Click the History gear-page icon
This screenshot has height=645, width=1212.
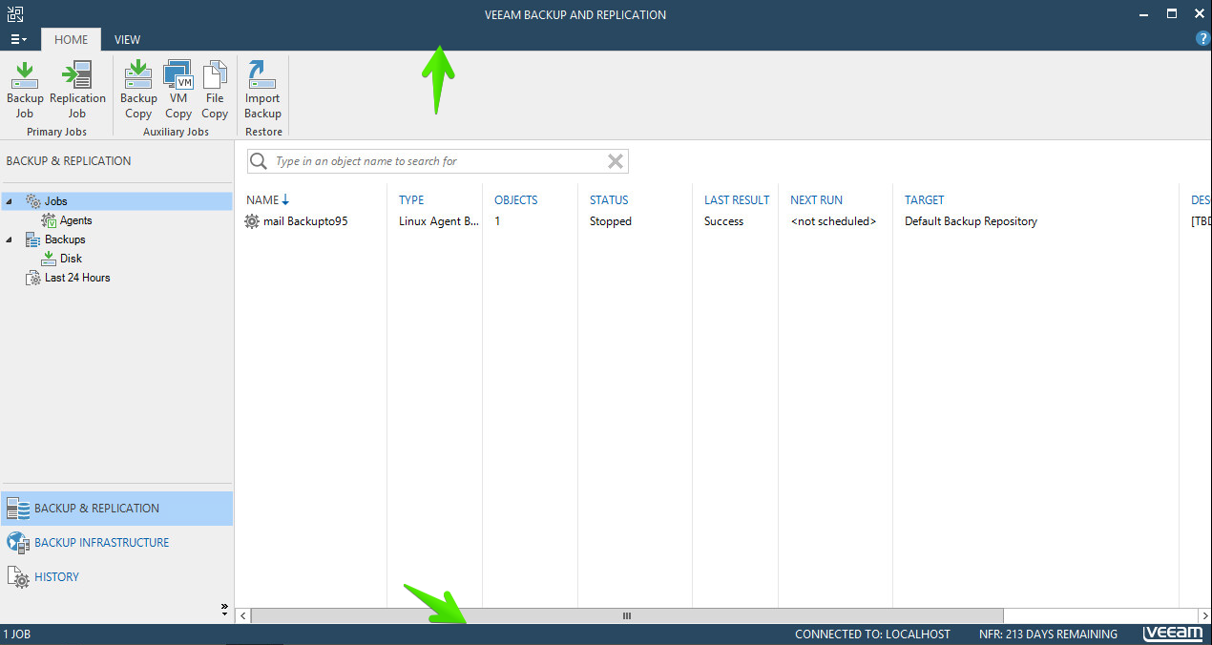pyautogui.click(x=18, y=577)
